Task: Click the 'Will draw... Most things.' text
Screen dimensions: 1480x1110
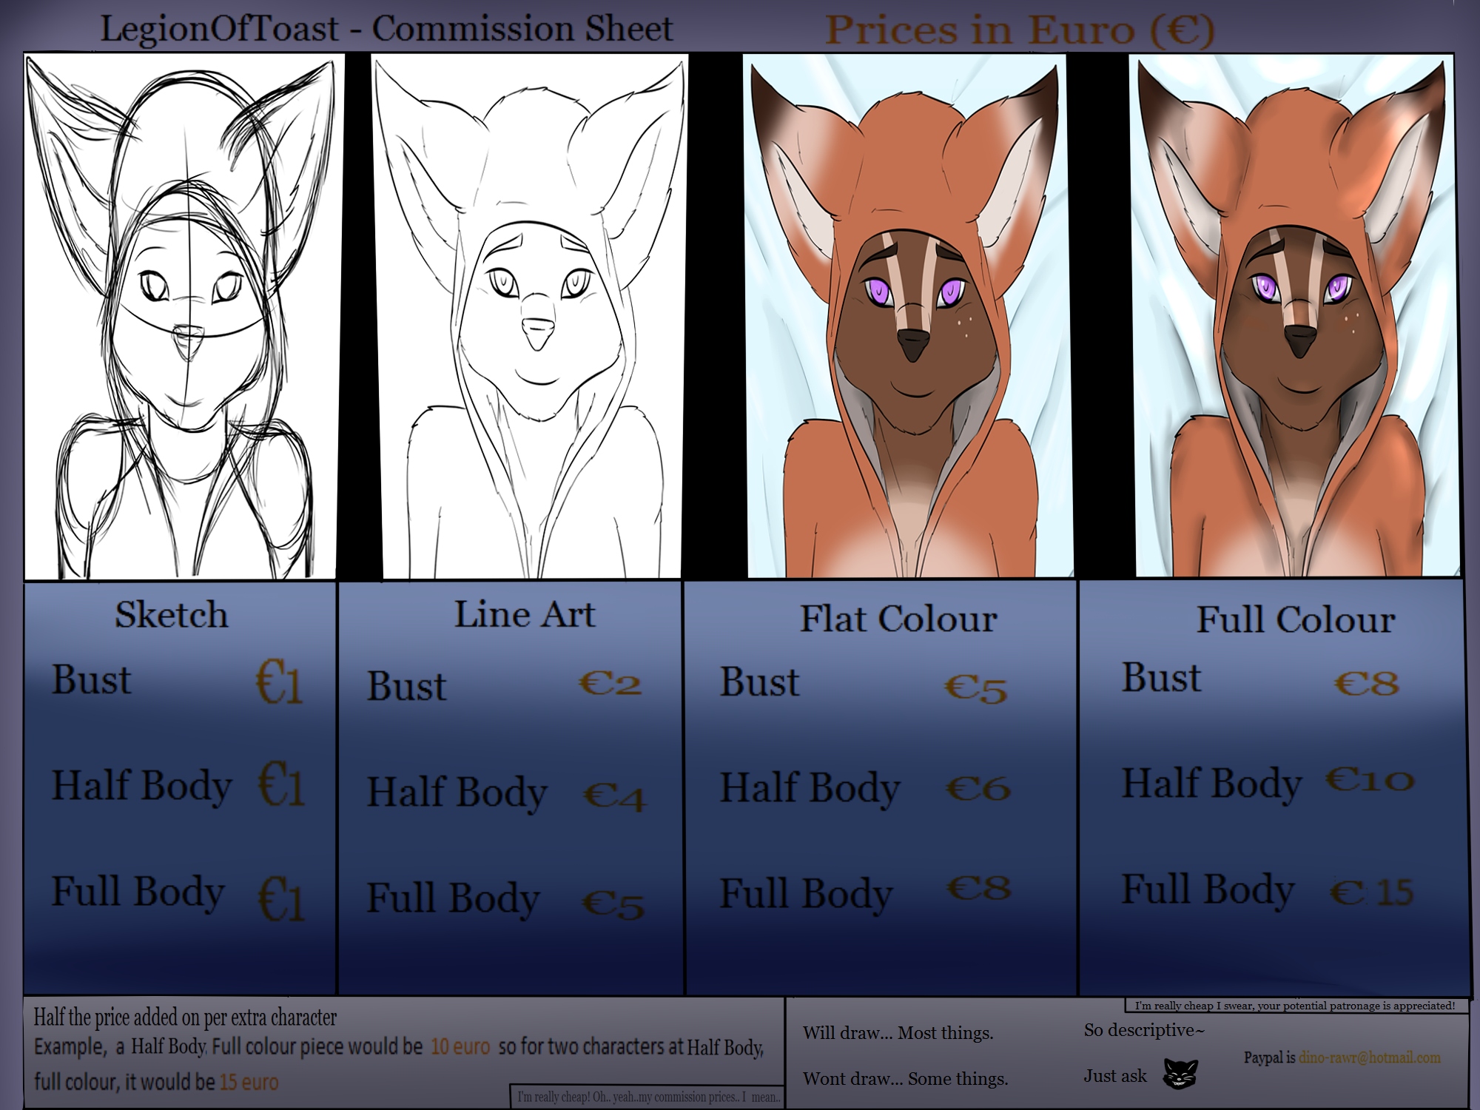Action: point(898,1033)
